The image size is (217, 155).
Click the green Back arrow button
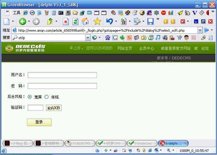(23, 21)
